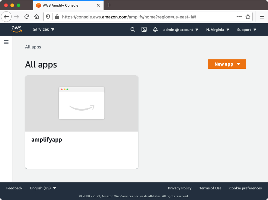Toggle the left sidebar hamburger menu
This screenshot has height=200, width=268.
[6, 42]
